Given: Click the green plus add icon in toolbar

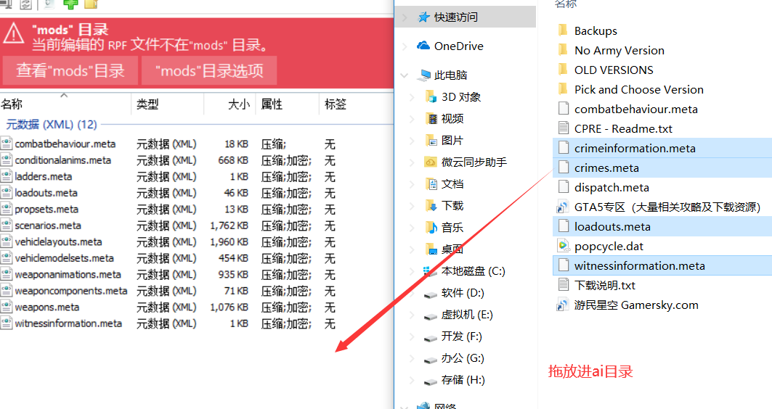Looking at the screenshot, I should tap(70, 4).
